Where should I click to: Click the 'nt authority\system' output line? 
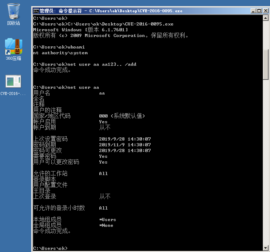pyautogui.click(x=61, y=53)
